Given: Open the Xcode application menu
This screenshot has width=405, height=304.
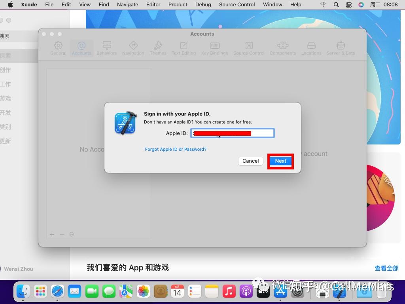Looking at the screenshot, I should pyautogui.click(x=29, y=5).
